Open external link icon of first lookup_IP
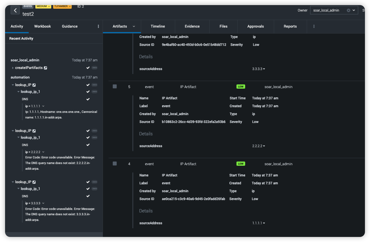The height and width of the screenshot is (242, 370). click(x=34, y=85)
